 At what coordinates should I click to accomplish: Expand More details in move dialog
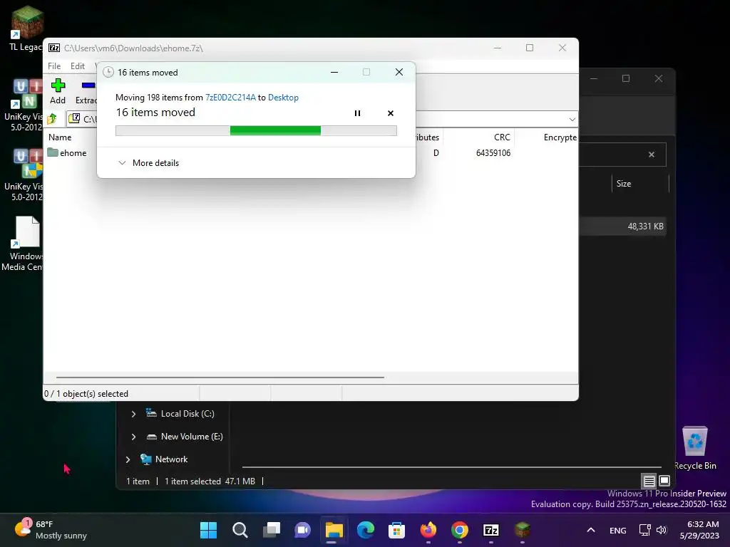click(x=148, y=163)
